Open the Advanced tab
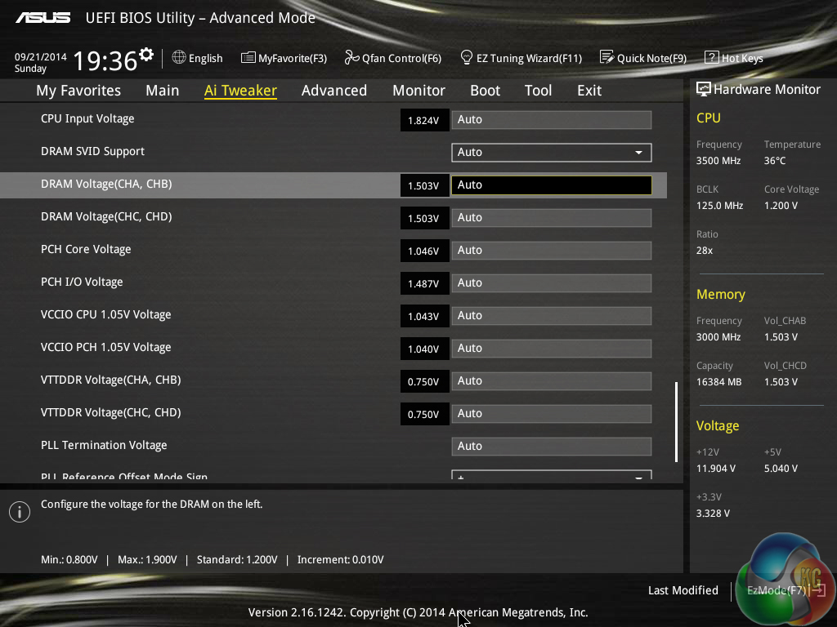Image resolution: width=837 pixels, height=627 pixels. tap(334, 91)
